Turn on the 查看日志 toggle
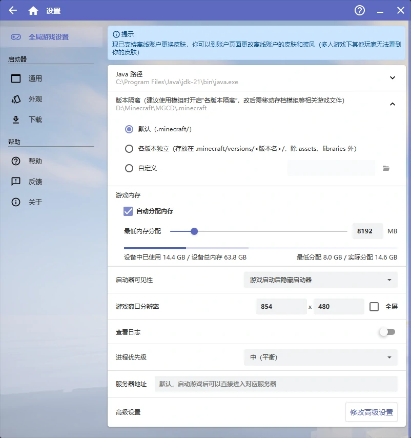Viewport: 411px width, 438px height. (x=387, y=332)
